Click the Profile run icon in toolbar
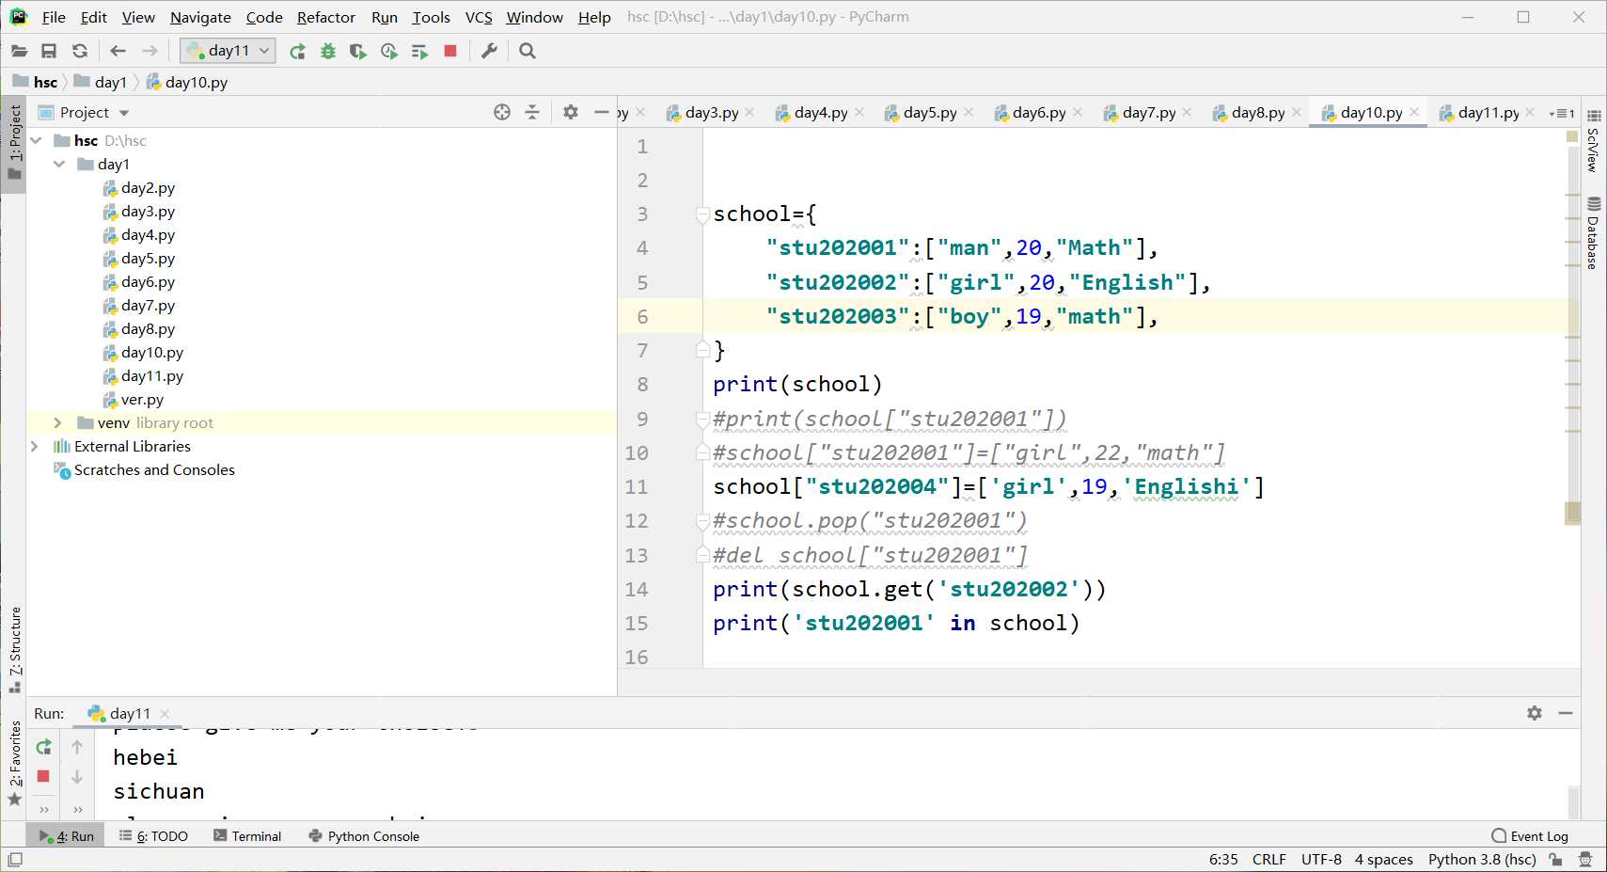Image resolution: width=1607 pixels, height=872 pixels. pos(389,51)
